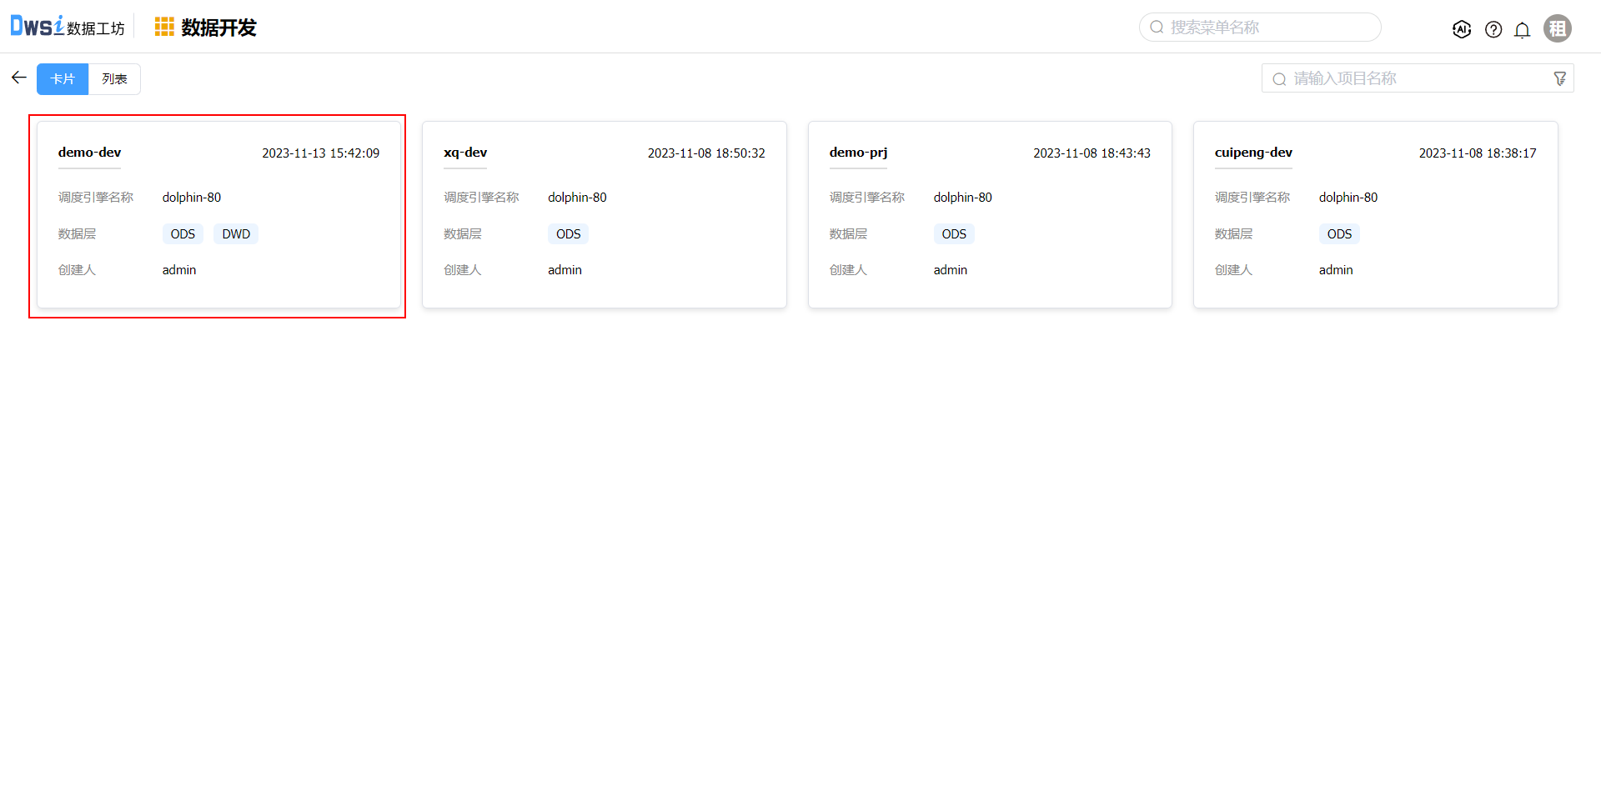This screenshot has width=1601, height=802.
Task: Click the ODS tag on demo-dev
Action: click(183, 234)
